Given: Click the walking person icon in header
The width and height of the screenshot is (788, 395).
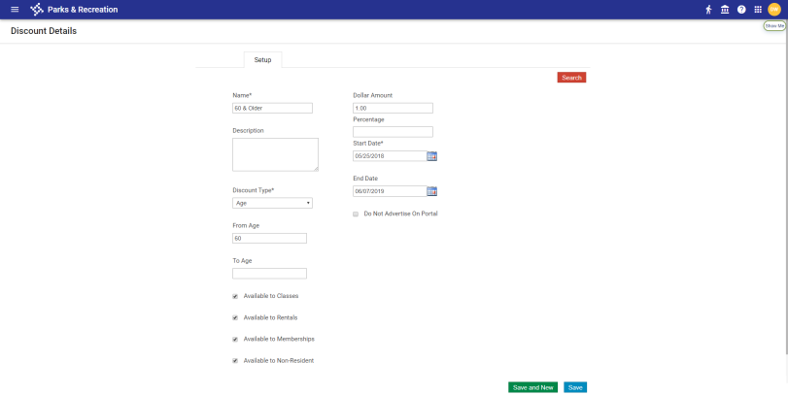Looking at the screenshot, I should pos(708,10).
